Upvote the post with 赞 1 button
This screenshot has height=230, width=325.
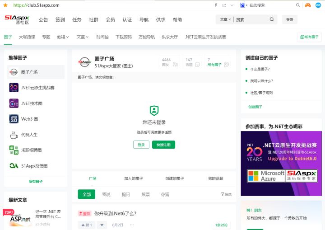[86, 225]
